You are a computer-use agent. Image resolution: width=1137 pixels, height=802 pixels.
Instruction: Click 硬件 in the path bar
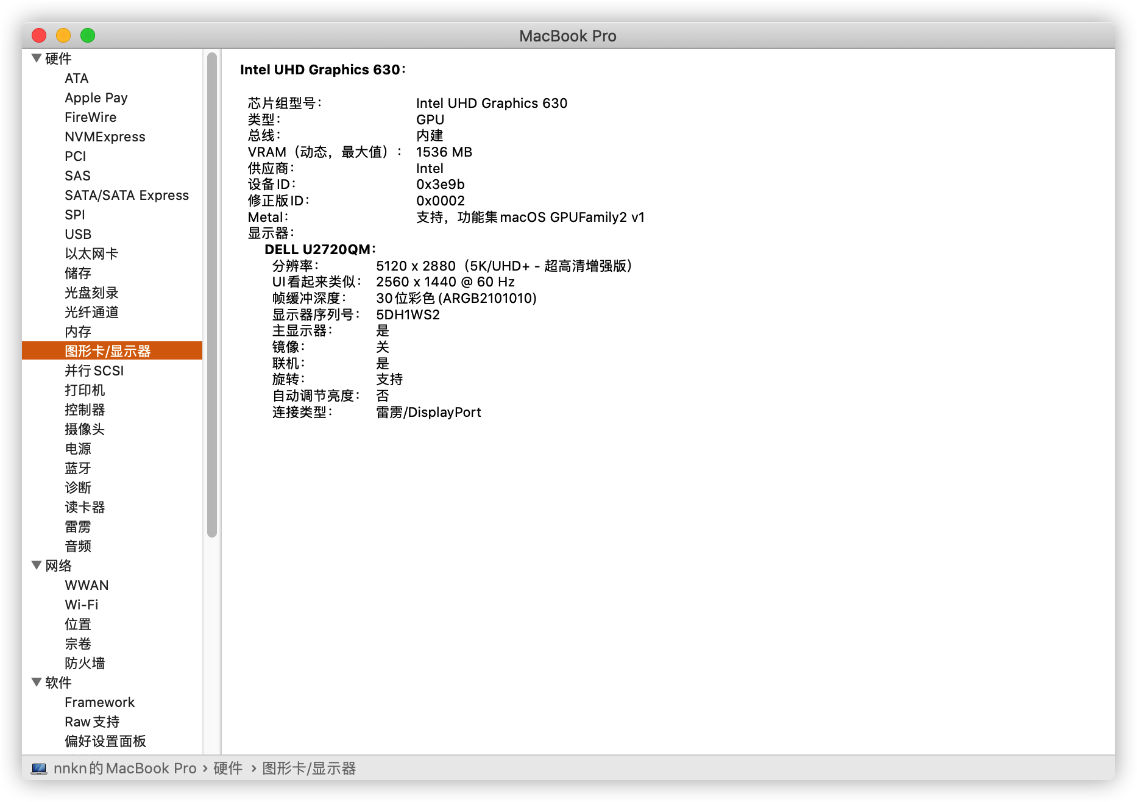coord(228,768)
